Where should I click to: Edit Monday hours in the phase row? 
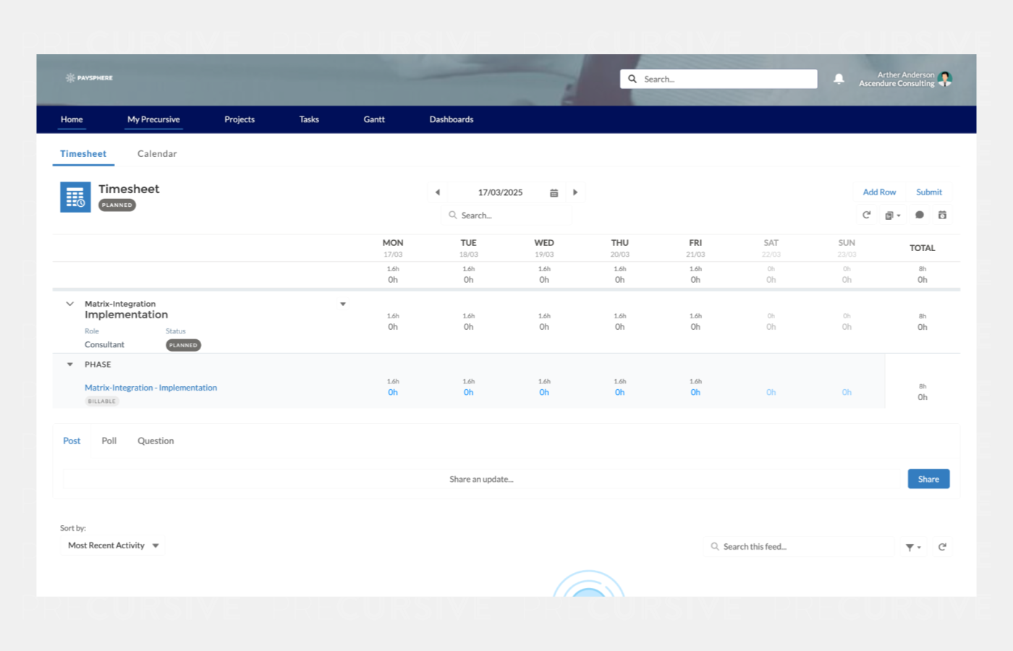click(393, 392)
